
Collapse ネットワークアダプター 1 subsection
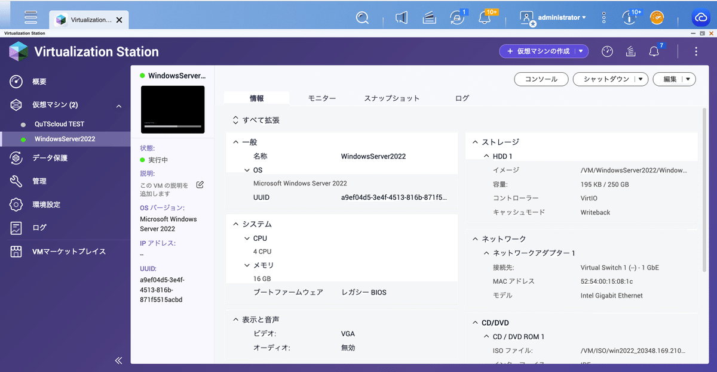(x=486, y=253)
